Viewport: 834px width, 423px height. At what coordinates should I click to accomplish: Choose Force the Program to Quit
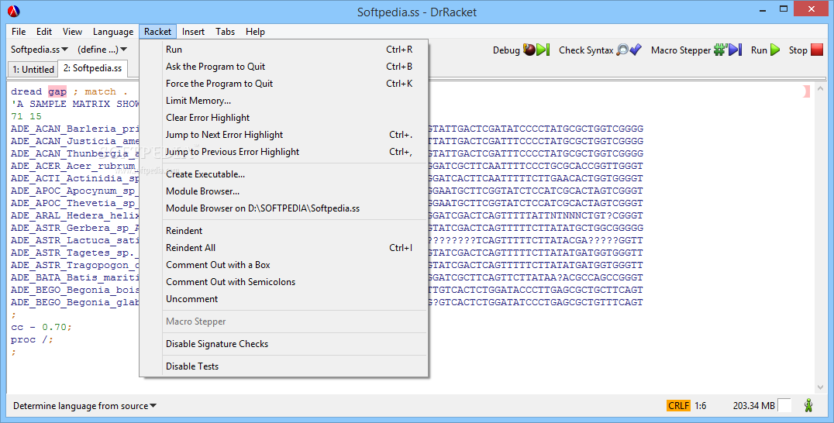[284, 84]
